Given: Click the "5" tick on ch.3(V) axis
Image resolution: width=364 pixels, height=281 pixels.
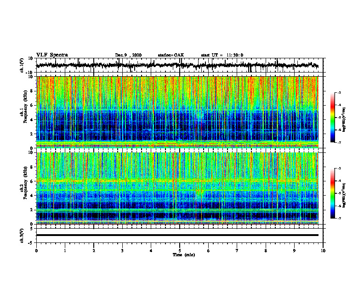Looking at the screenshot, I should [x=32, y=229].
